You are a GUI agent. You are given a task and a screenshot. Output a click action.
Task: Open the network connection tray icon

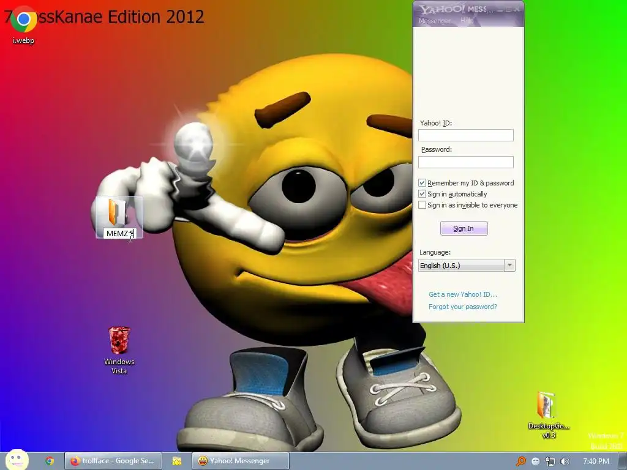click(550, 461)
